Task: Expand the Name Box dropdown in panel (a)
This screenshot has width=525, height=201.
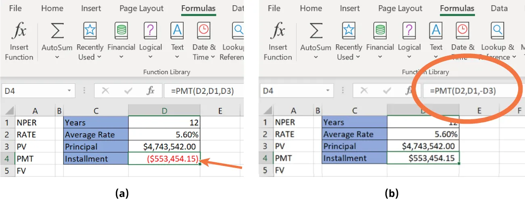Action: tap(69, 91)
